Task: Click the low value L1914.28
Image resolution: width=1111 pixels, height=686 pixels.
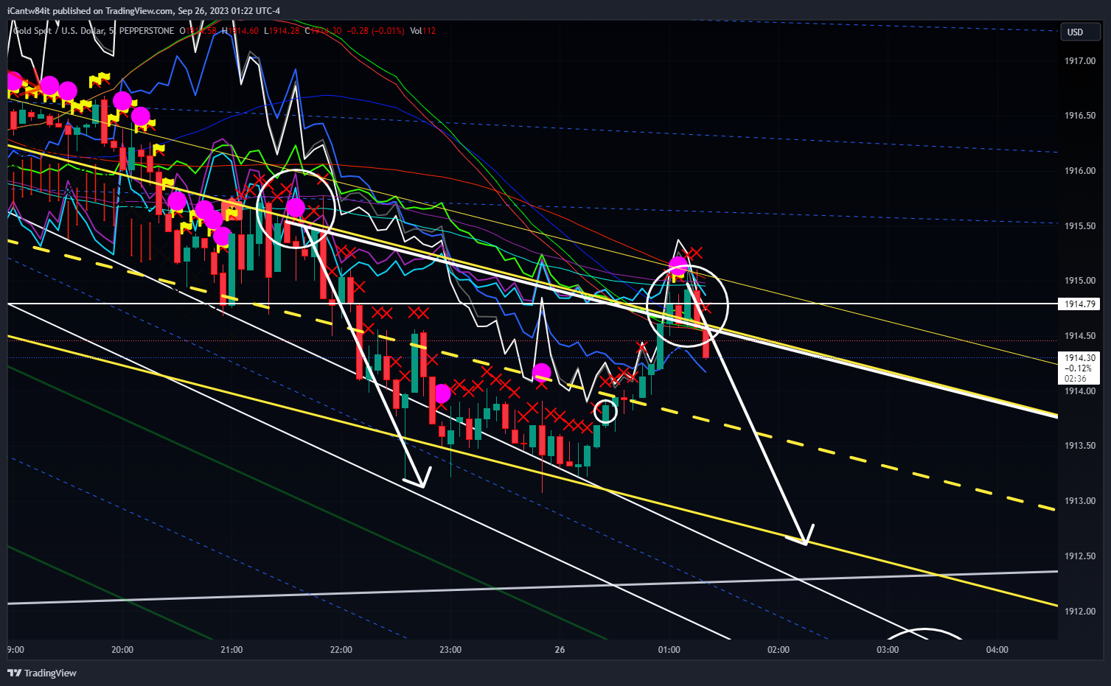Action: (x=282, y=31)
